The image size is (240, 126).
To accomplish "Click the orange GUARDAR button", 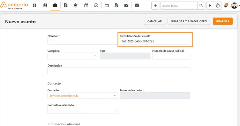I will pyautogui.click(x=223, y=21).
